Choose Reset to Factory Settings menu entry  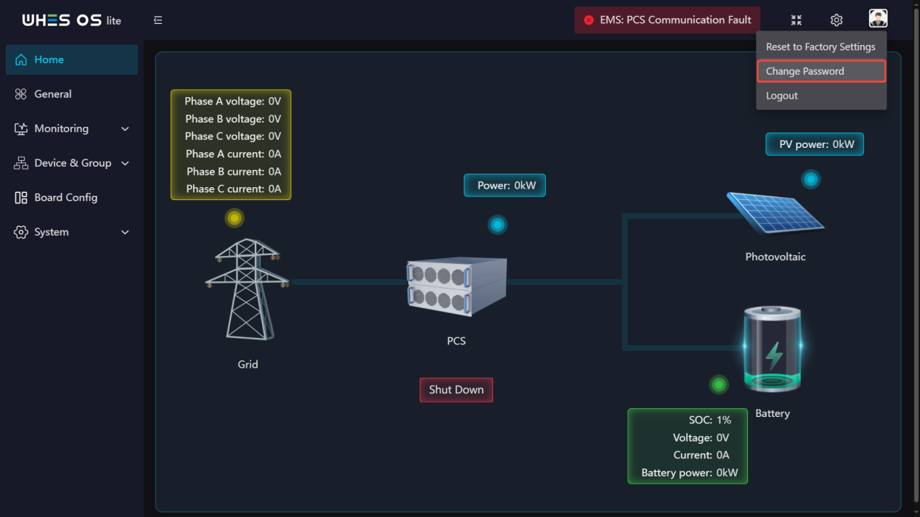(821, 46)
